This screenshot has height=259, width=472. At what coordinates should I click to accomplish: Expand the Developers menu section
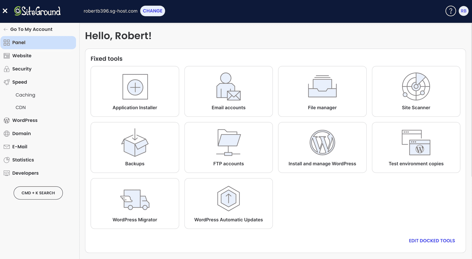[38, 173]
